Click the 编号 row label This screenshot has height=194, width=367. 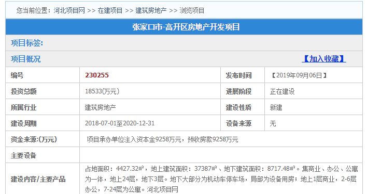click(x=17, y=75)
